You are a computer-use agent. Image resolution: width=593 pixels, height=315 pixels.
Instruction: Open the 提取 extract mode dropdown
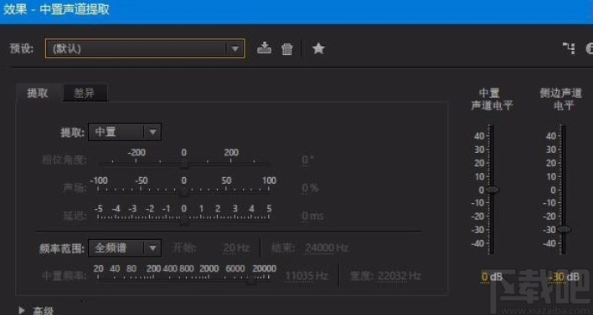(x=125, y=132)
